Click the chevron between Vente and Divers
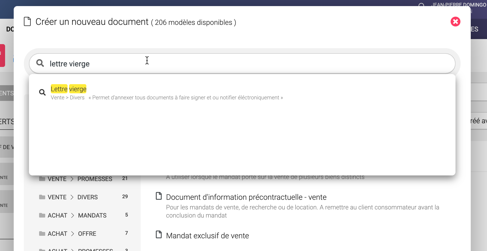The height and width of the screenshot is (251, 487). [72, 197]
